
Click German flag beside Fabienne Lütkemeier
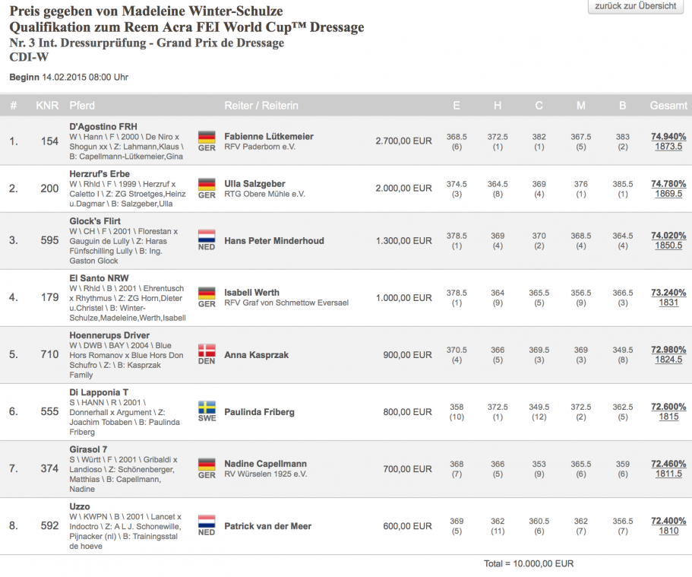pyautogui.click(x=206, y=137)
